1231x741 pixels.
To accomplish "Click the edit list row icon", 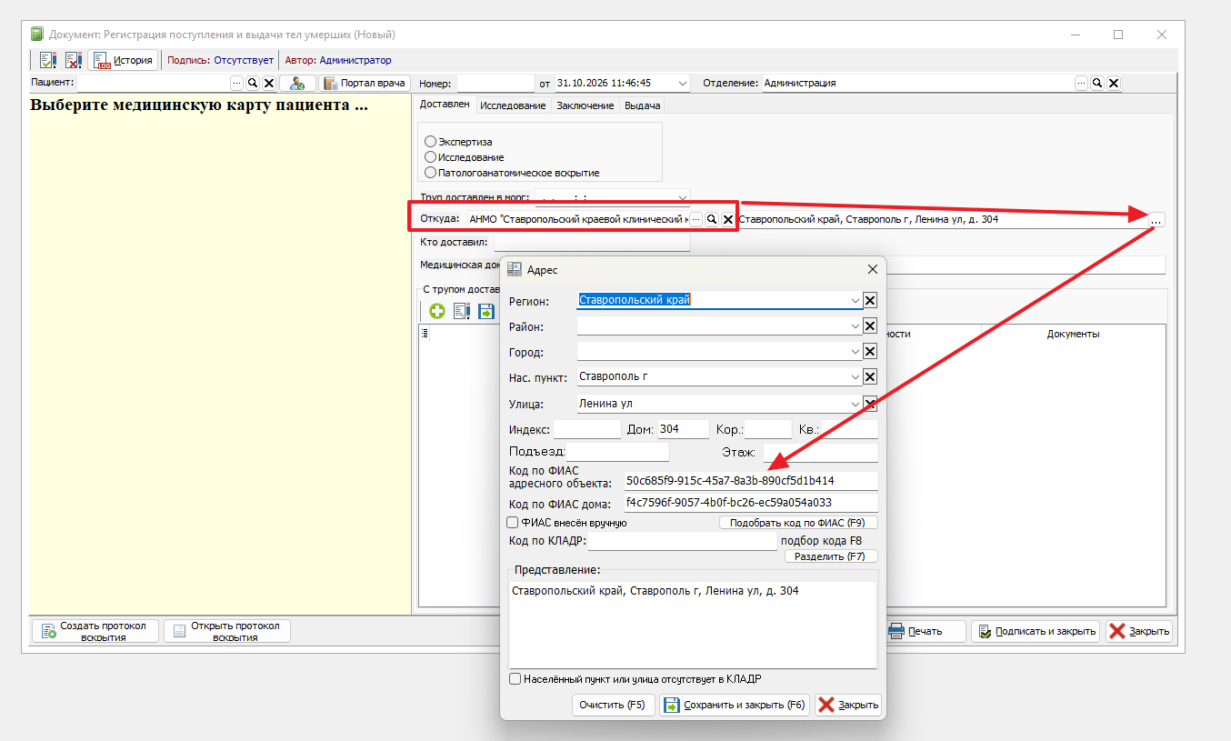I will click(x=462, y=311).
